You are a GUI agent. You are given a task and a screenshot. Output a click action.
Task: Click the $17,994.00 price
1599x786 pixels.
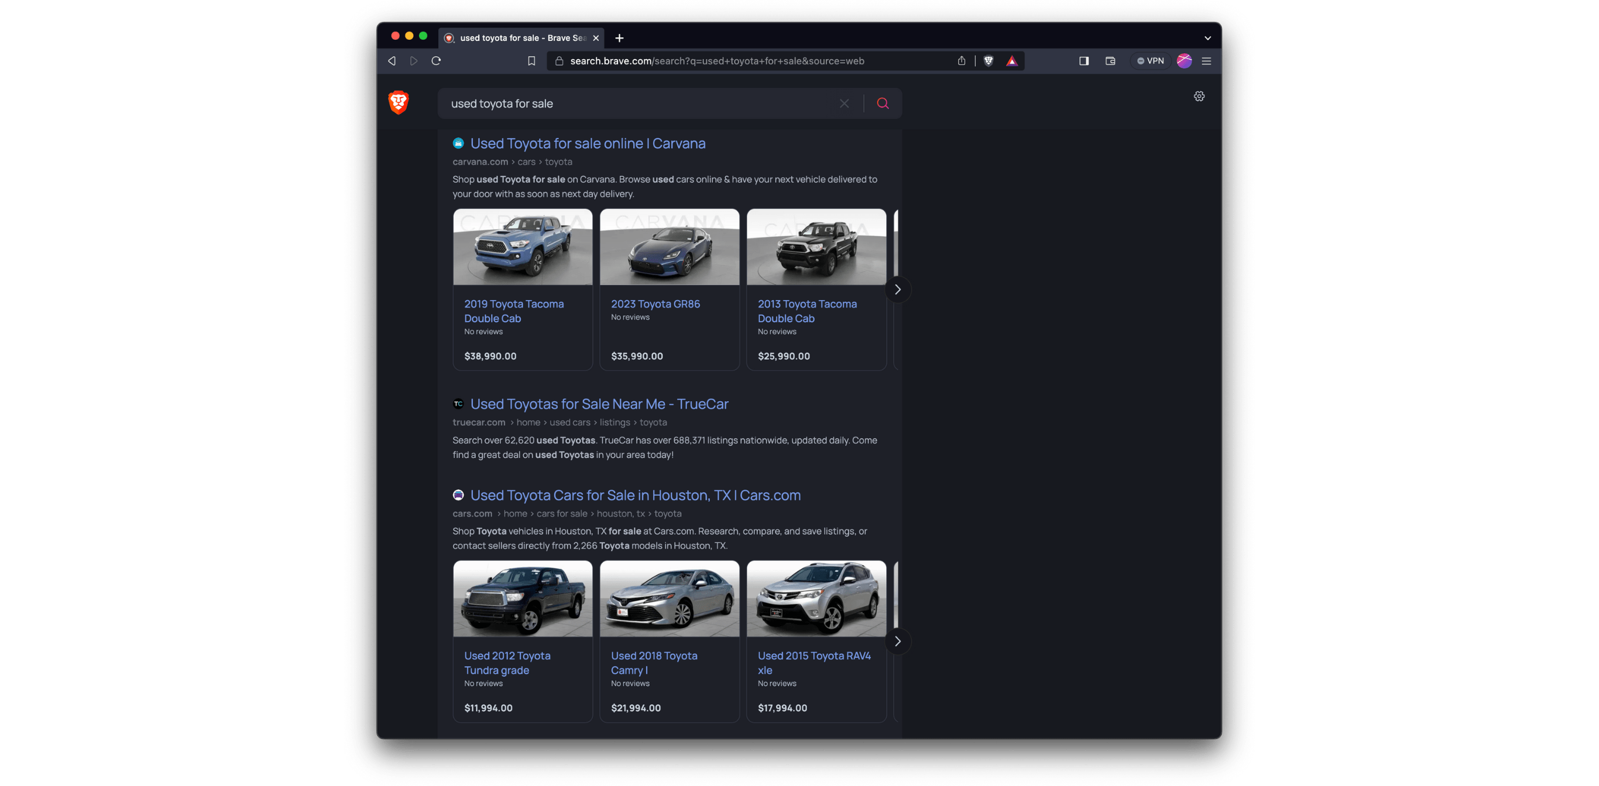click(782, 708)
